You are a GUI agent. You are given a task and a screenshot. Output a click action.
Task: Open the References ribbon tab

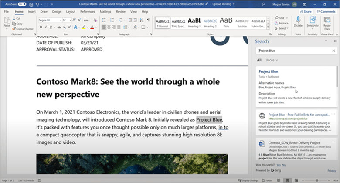(x=88, y=12)
